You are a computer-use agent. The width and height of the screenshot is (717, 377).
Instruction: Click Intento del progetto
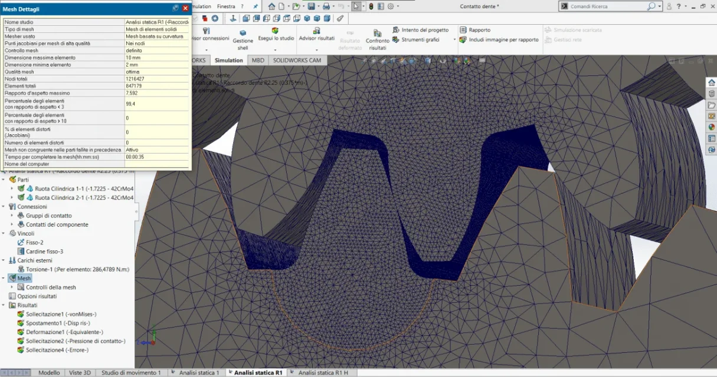point(421,30)
